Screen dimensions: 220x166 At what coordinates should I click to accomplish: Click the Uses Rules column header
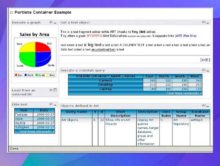[x=166, y=114]
